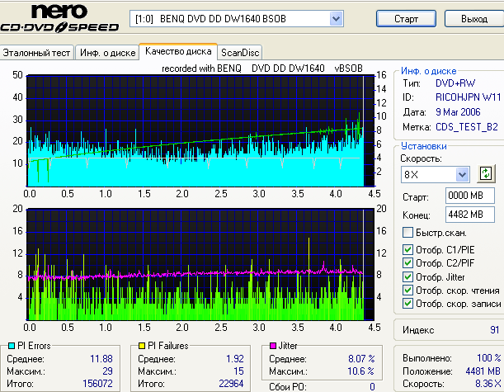Screen dimensions: 504x392
Task: Click the Старт 0000 MB input field
Action: 470,196
